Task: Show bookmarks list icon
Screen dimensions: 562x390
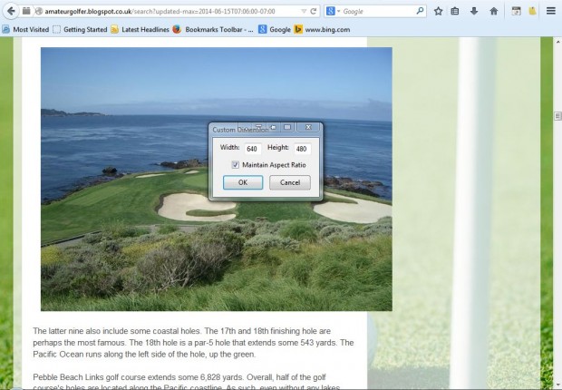Action: coord(455,12)
